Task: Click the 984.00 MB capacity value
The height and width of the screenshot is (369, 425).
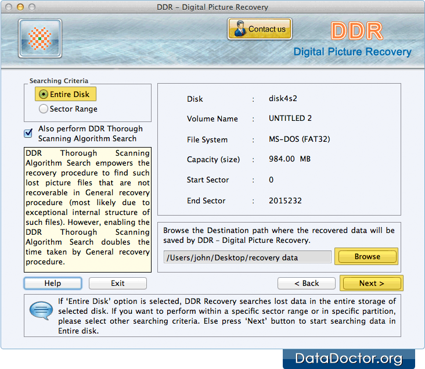Action: coord(290,159)
